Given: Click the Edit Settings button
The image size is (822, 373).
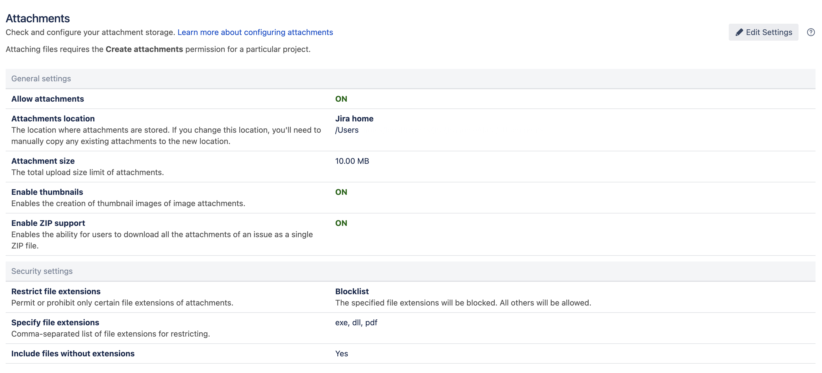Looking at the screenshot, I should tap(763, 32).
